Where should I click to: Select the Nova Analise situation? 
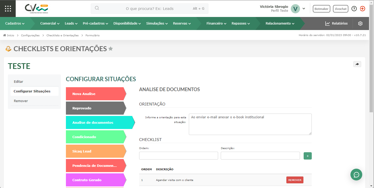[x=96, y=94]
